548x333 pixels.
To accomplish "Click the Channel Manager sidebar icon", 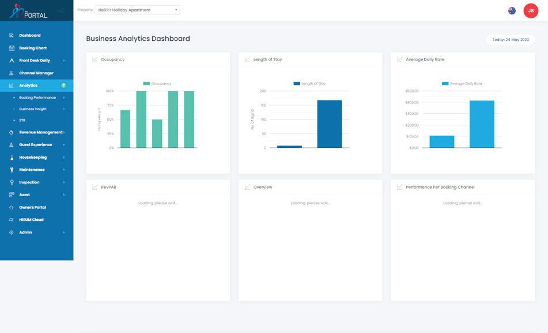I will coord(12,73).
